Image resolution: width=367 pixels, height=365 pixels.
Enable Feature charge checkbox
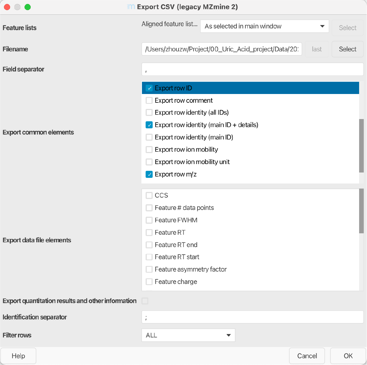coord(149,282)
